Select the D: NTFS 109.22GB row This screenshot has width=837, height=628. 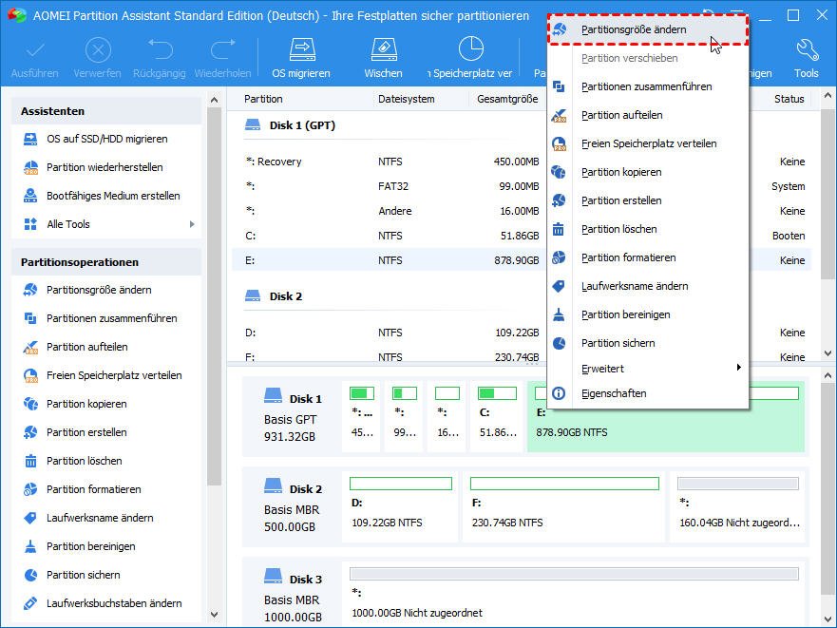(x=523, y=333)
